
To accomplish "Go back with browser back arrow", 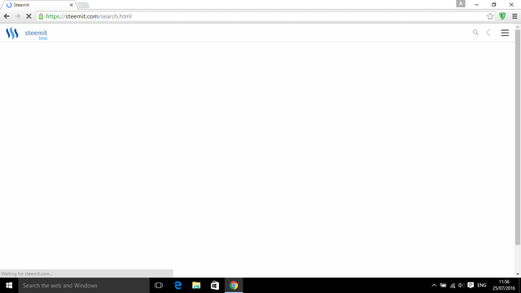I will [7, 16].
